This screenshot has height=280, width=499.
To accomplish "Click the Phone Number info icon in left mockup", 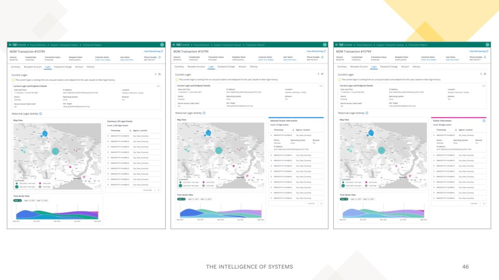I will point(160,58).
